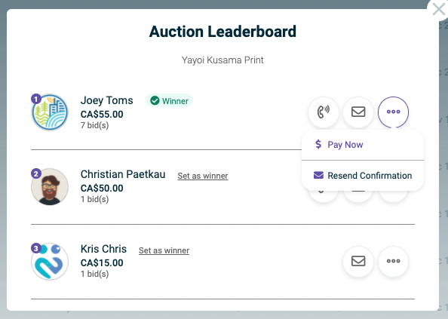
Task: Close the Auction Leaderboard dialog
Action: coord(438,9)
